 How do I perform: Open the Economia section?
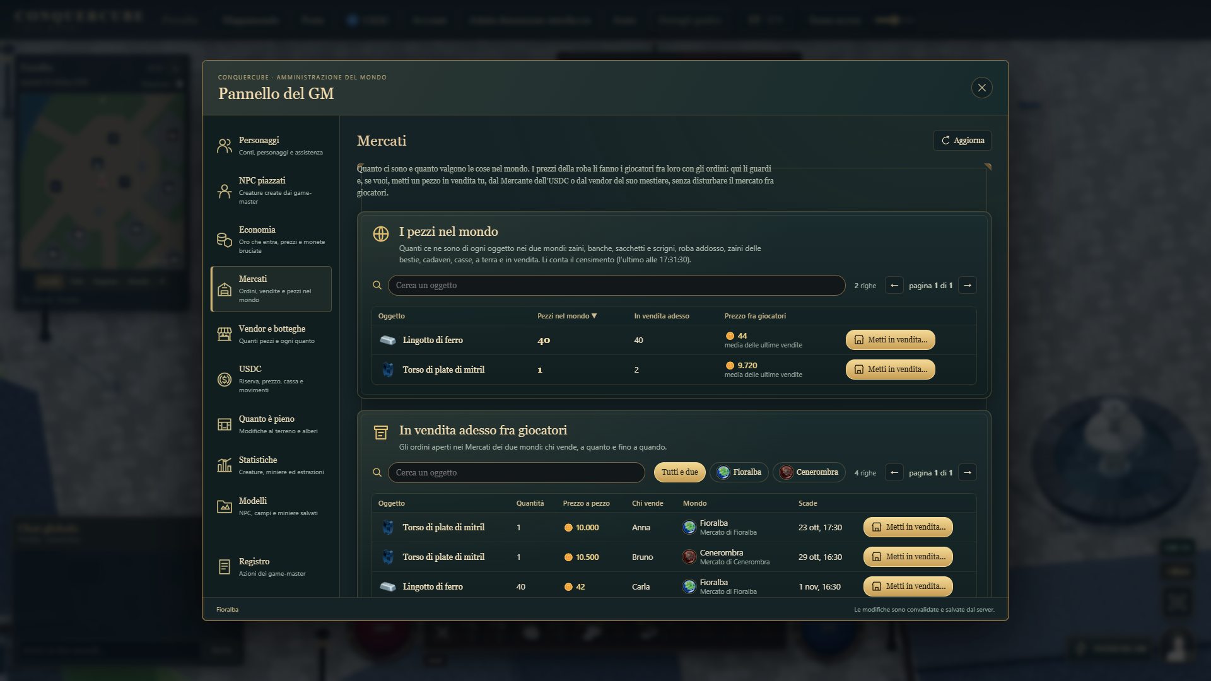pyautogui.click(x=271, y=240)
